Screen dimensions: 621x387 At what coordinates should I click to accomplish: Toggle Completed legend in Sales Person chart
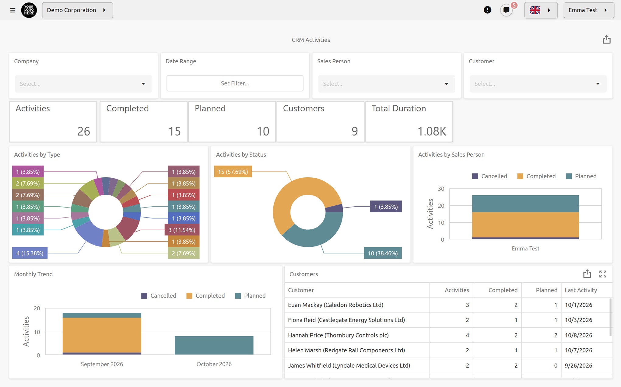536,176
